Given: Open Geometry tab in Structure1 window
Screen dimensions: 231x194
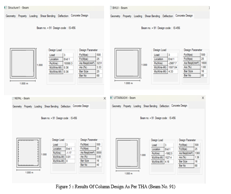Looking at the screenshot, I should 10,16.
